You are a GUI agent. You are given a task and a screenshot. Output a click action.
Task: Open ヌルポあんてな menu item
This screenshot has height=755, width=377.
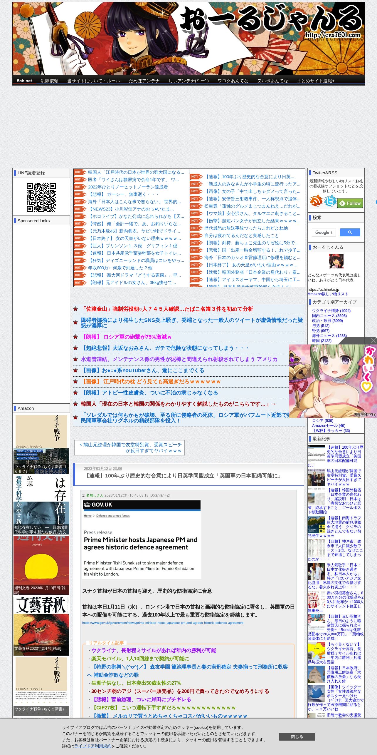[272, 81]
